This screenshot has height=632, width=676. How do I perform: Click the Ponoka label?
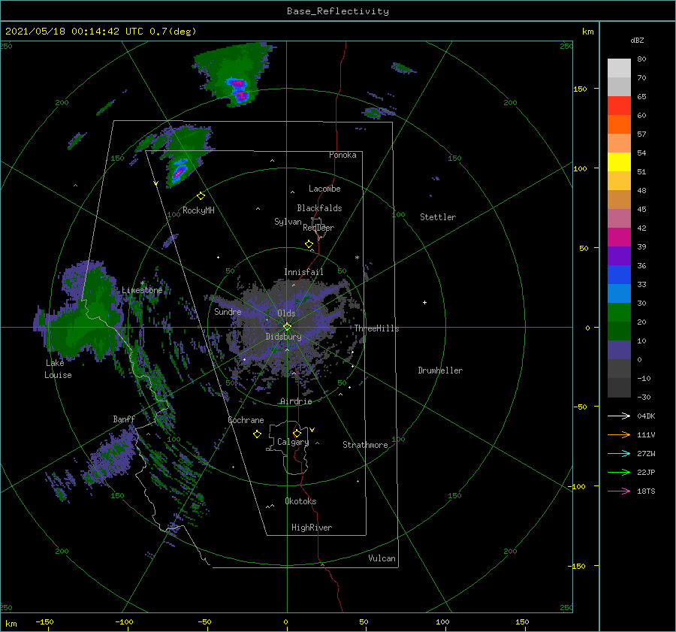[343, 155]
